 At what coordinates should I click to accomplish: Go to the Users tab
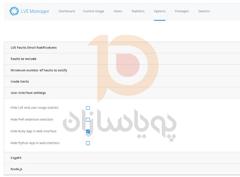(x=118, y=11)
